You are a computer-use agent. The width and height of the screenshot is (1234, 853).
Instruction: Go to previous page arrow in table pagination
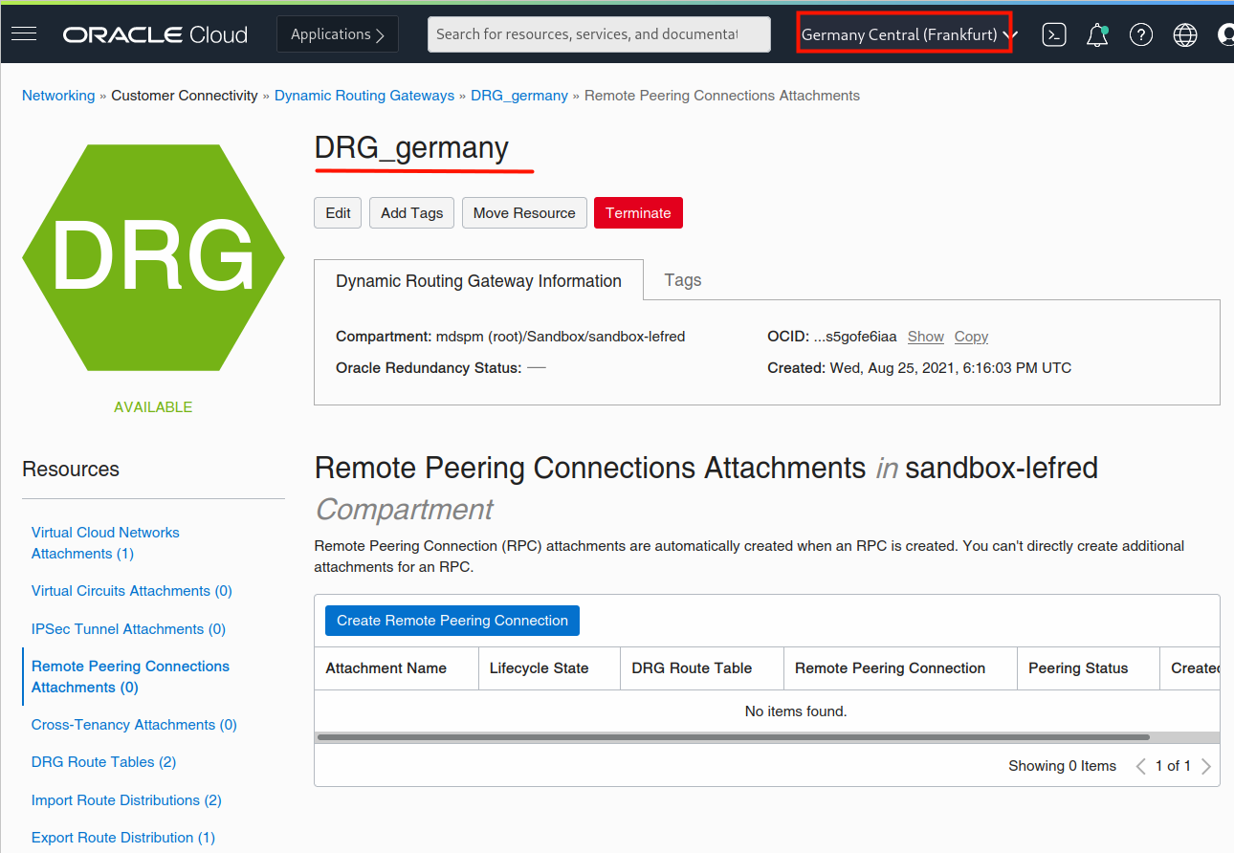[x=1140, y=766]
